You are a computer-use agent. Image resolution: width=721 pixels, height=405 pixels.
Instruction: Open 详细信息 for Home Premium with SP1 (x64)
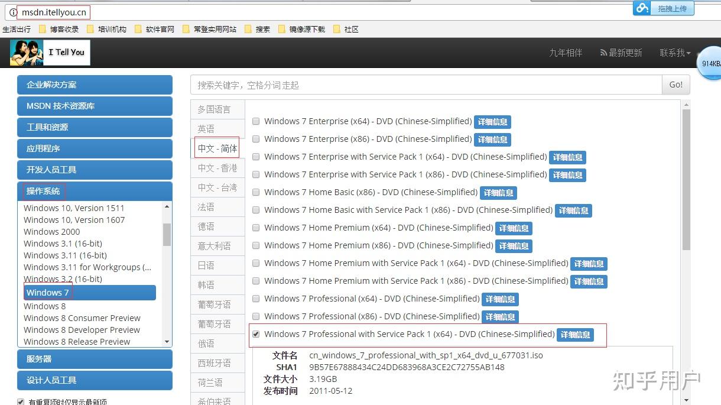click(x=589, y=264)
